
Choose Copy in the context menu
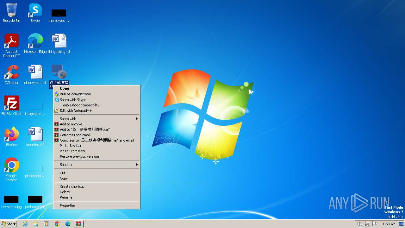pyautogui.click(x=97, y=178)
